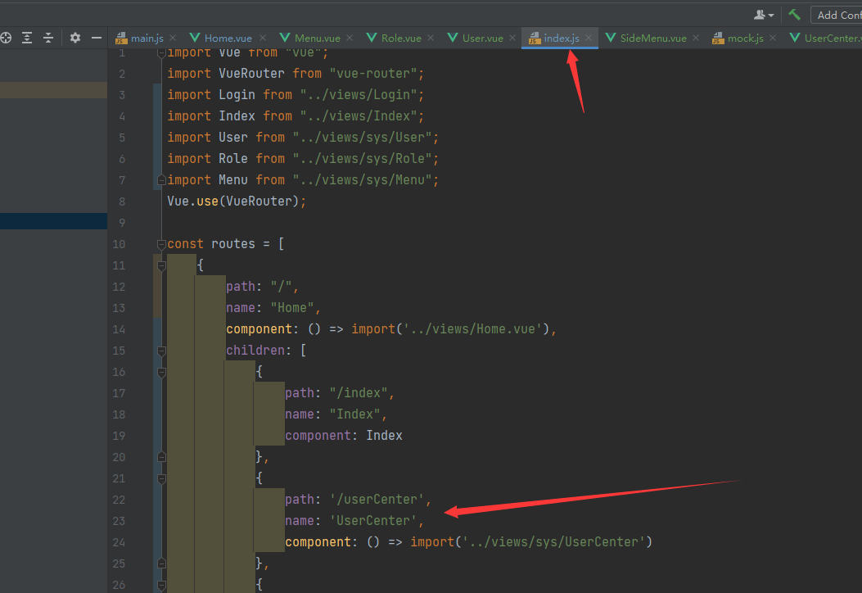Close the SideMenu.vue tab

(696, 38)
